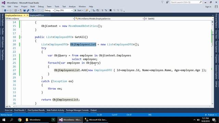Open Chrome from the taskbar
This screenshot has width=219, height=123.
click(x=20, y=120)
